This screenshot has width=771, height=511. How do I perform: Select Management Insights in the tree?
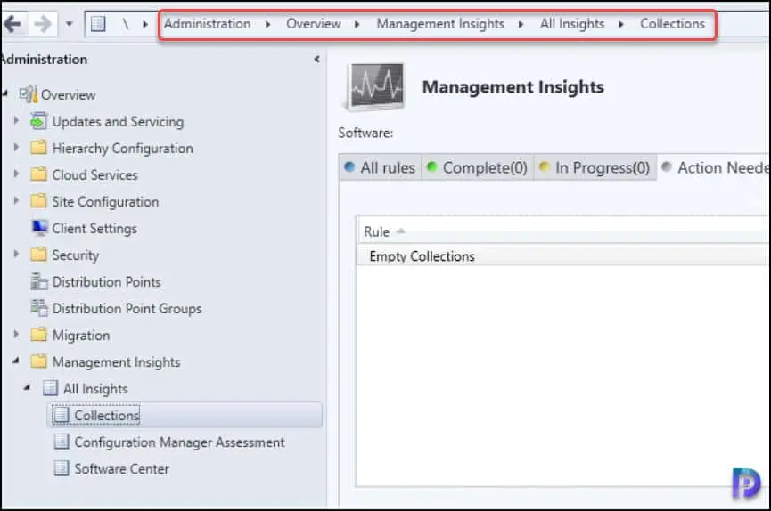click(116, 362)
